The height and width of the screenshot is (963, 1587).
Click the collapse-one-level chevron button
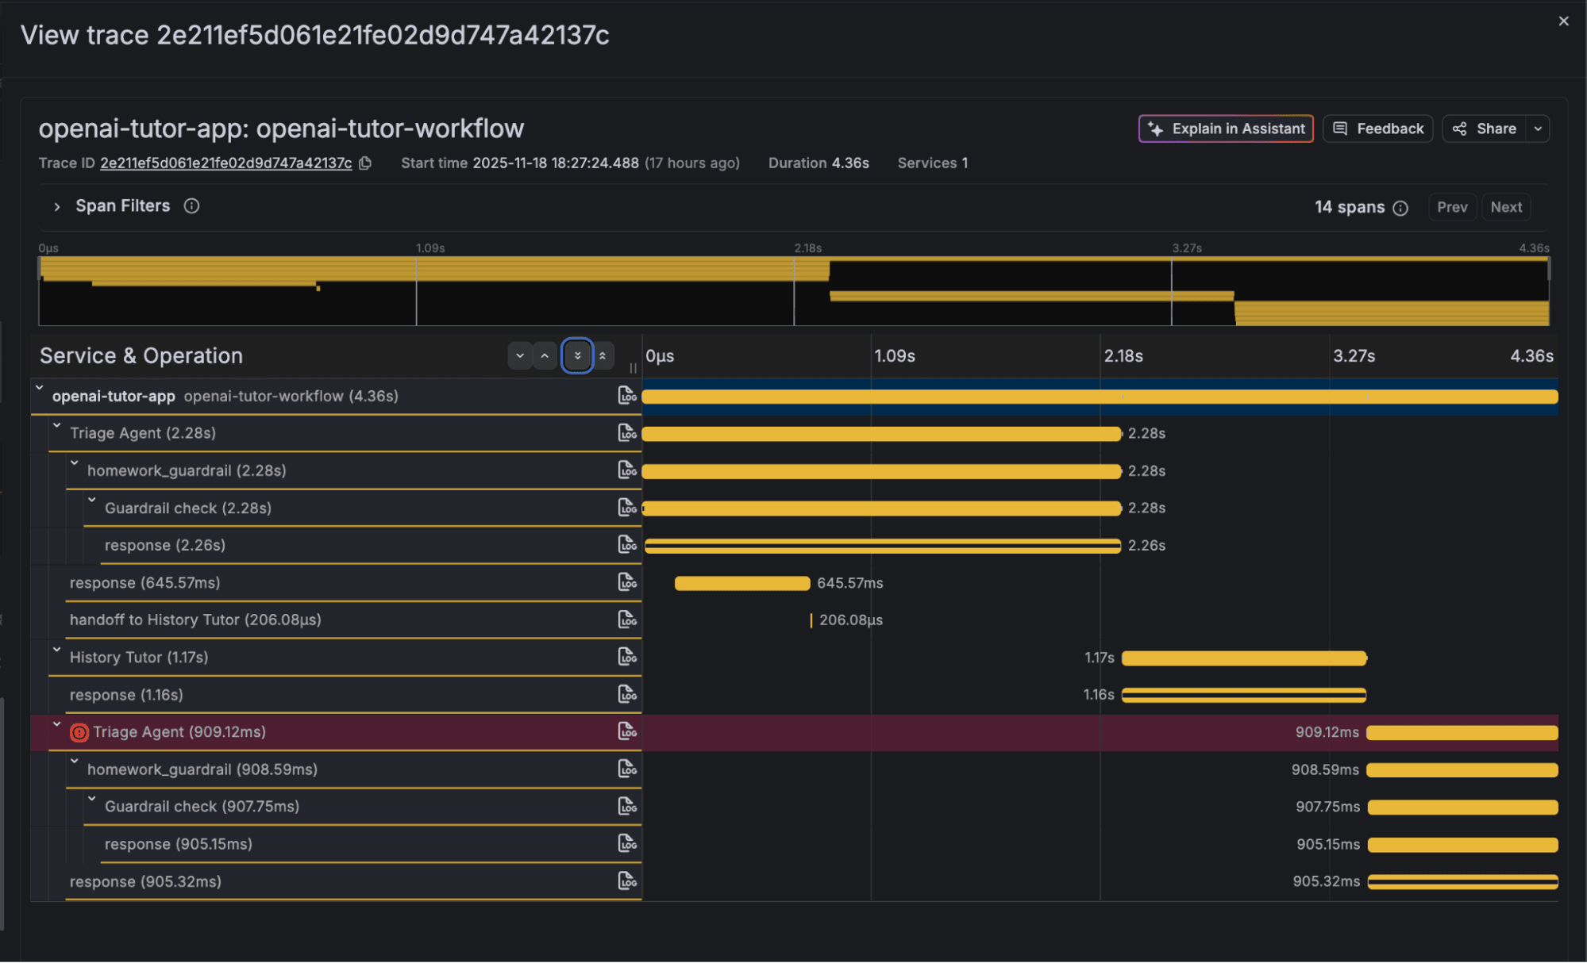click(544, 355)
